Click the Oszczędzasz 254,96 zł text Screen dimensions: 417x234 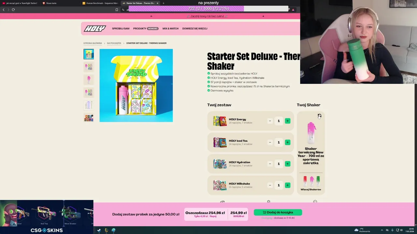coord(205,213)
